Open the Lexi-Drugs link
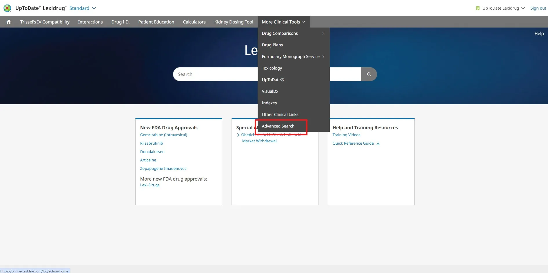548x273 pixels. coord(150,185)
